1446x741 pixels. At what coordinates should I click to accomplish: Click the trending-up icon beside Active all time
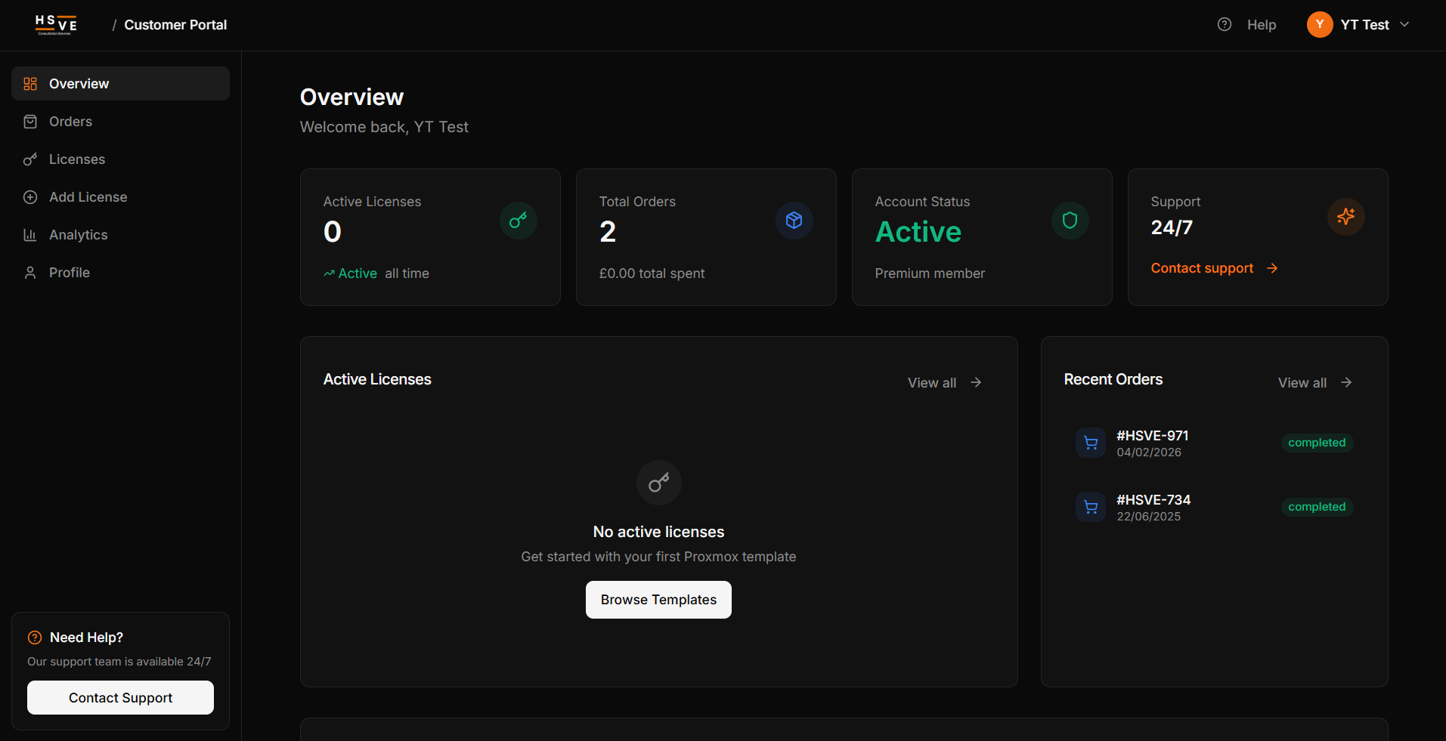pyautogui.click(x=329, y=273)
